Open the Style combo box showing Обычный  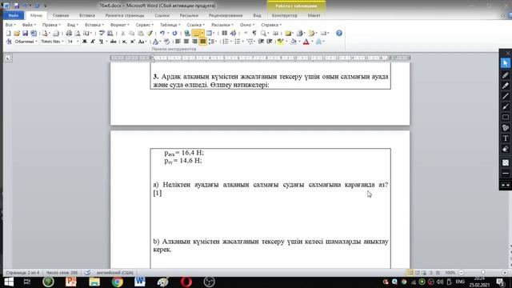click(26, 42)
